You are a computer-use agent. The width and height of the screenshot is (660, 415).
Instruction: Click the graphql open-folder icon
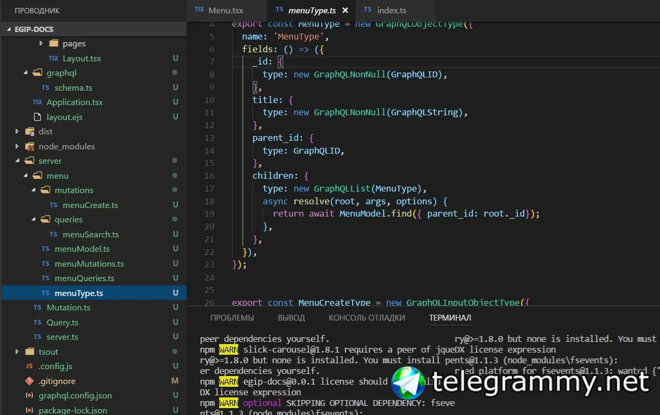(x=37, y=73)
